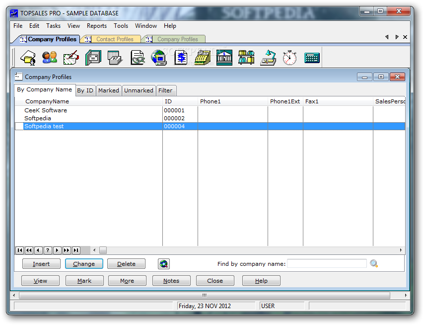Image resolution: width=424 pixels, height=325 pixels.
Task: Select the Filter tab
Action: 165,90
